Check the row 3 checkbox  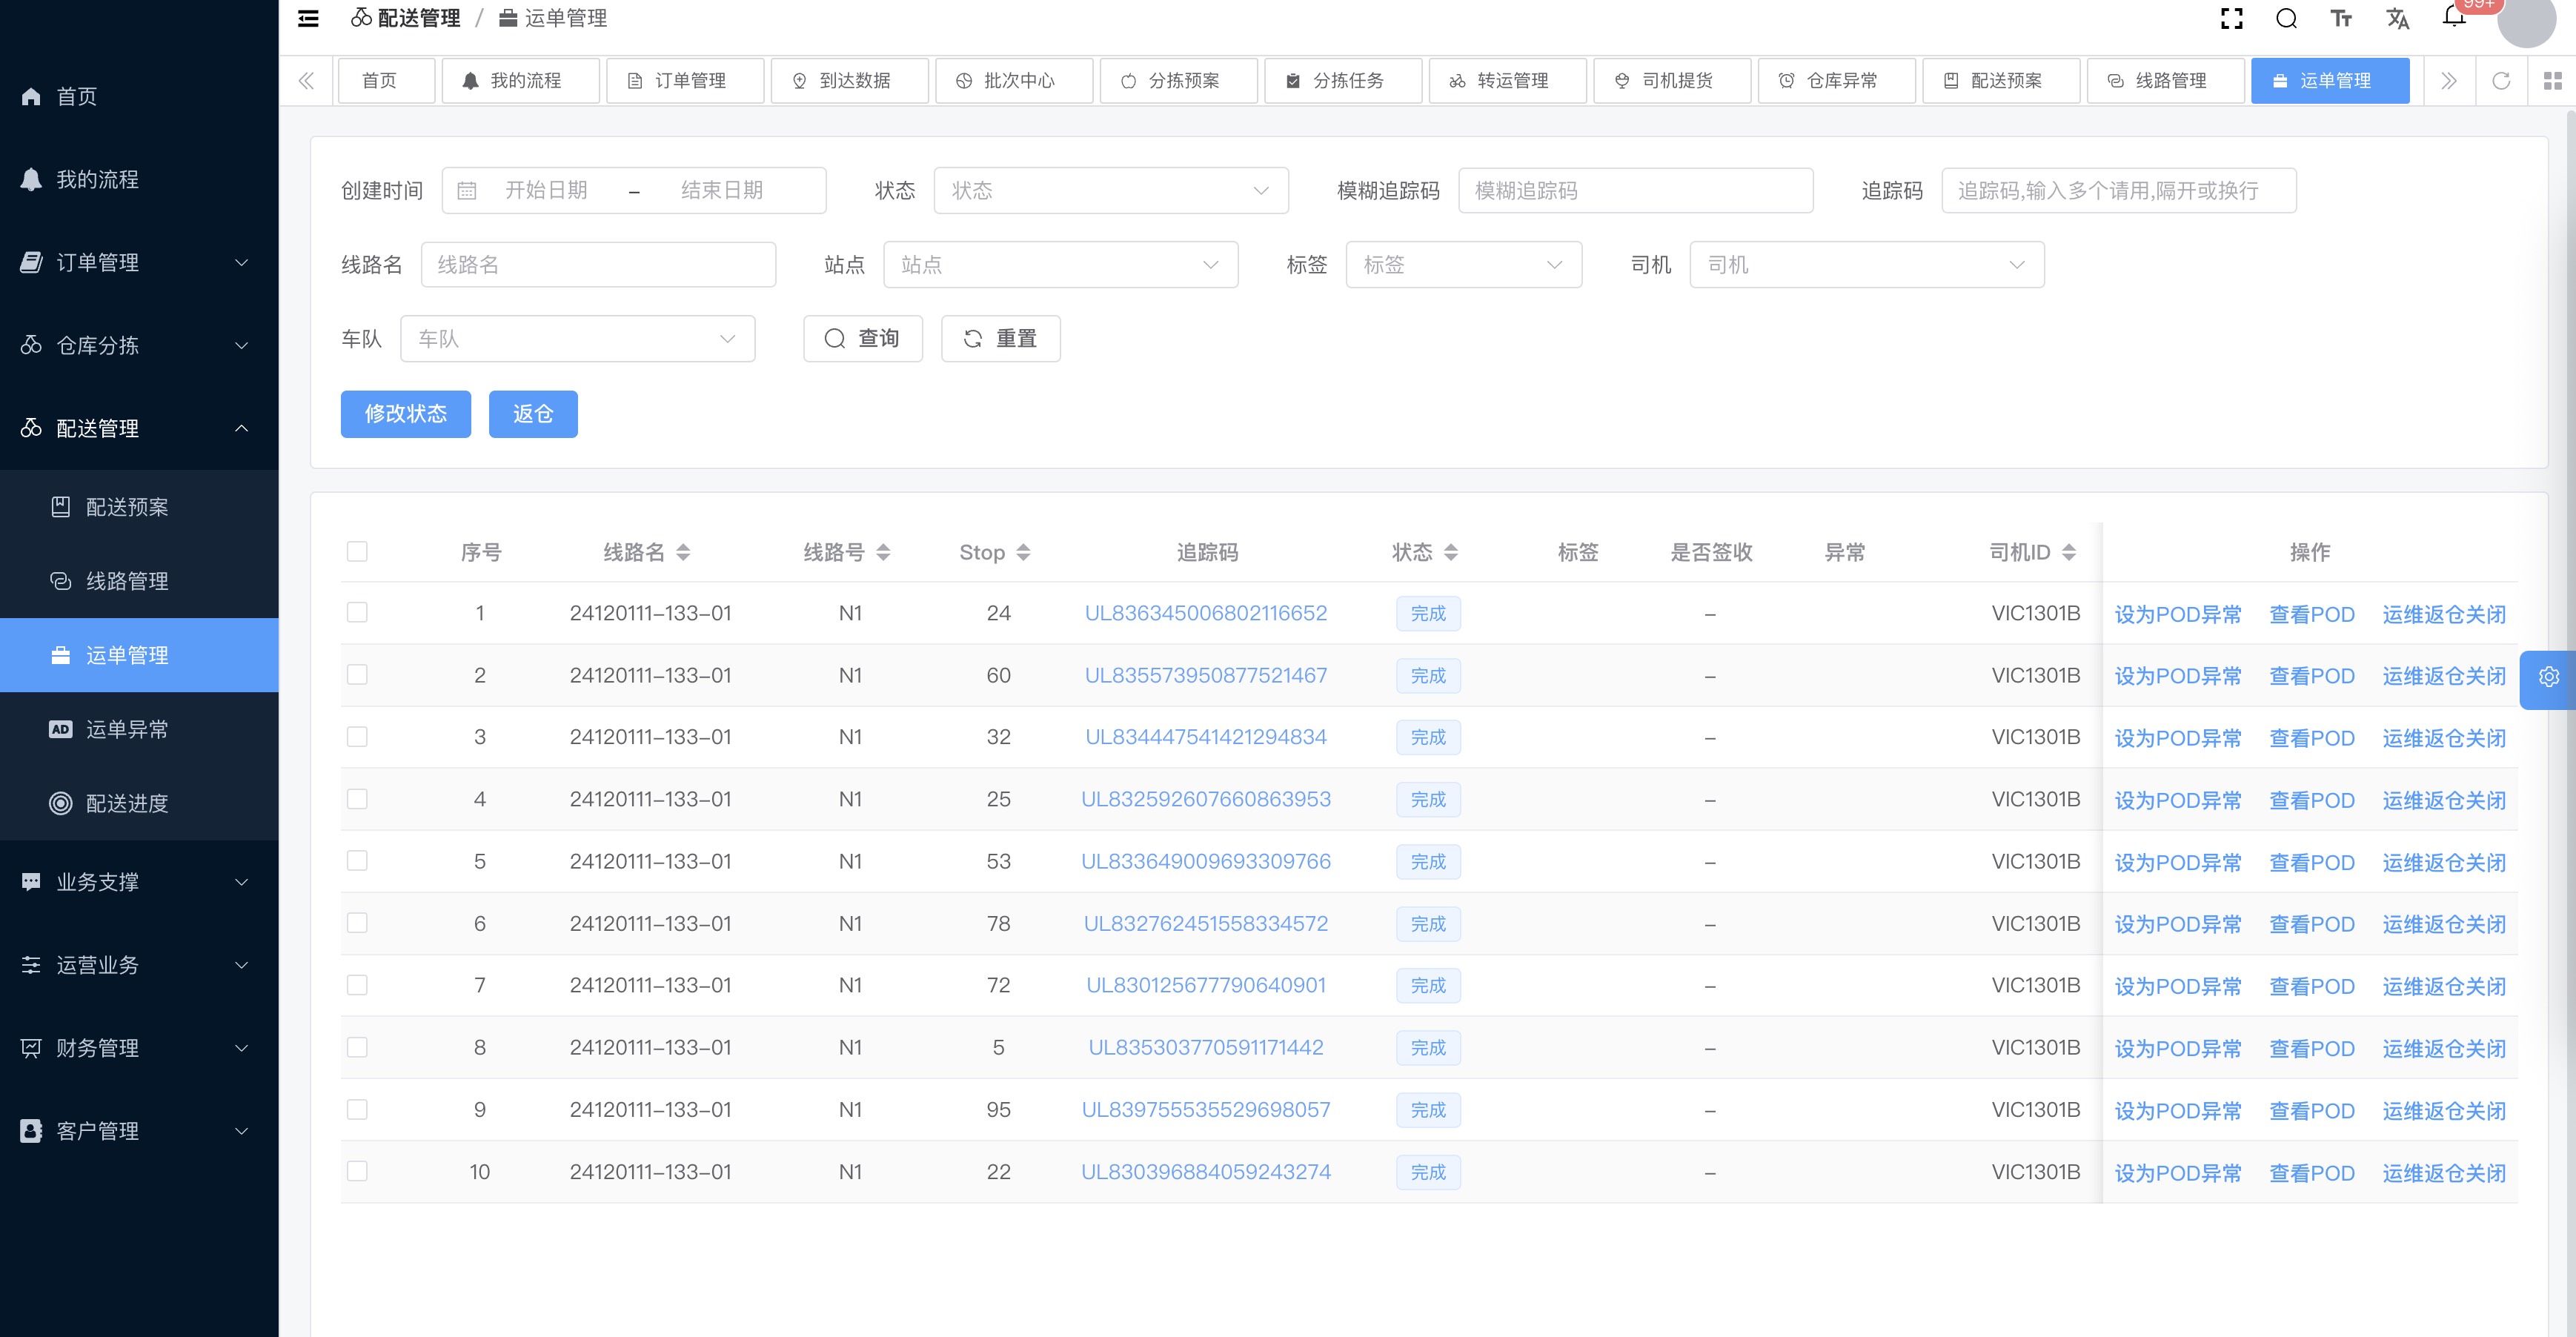[x=357, y=737]
